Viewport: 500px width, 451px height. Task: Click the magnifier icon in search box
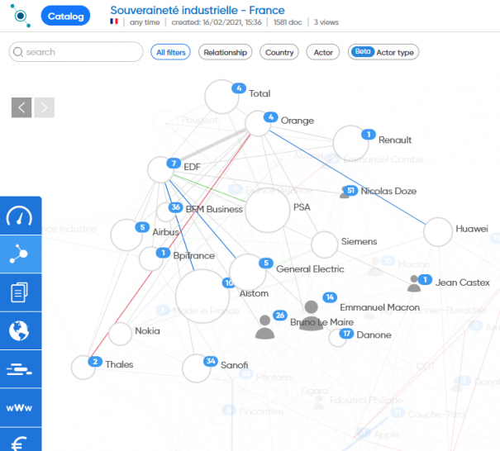18,52
